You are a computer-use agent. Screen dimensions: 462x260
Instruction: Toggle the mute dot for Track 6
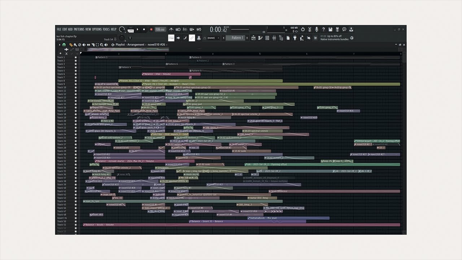click(x=76, y=74)
